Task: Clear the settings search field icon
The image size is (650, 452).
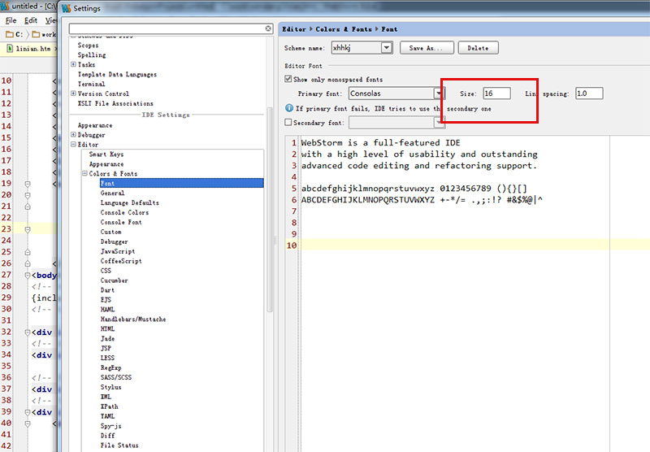Action: point(268,28)
